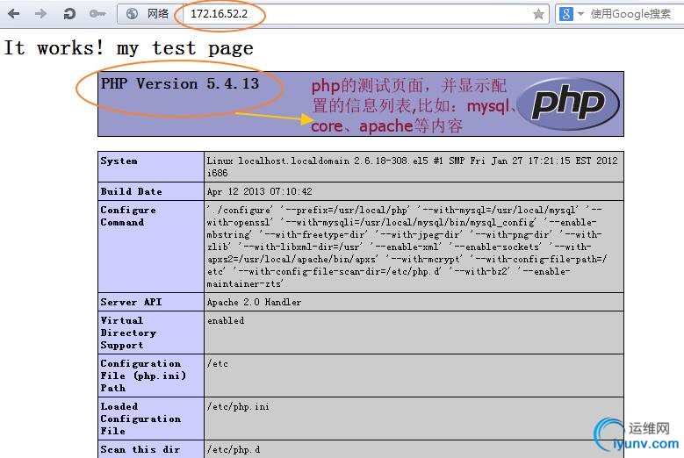Viewport: 684px width, 458px height.
Task: Click the "/etc/php.d" value
Action: coord(234,449)
